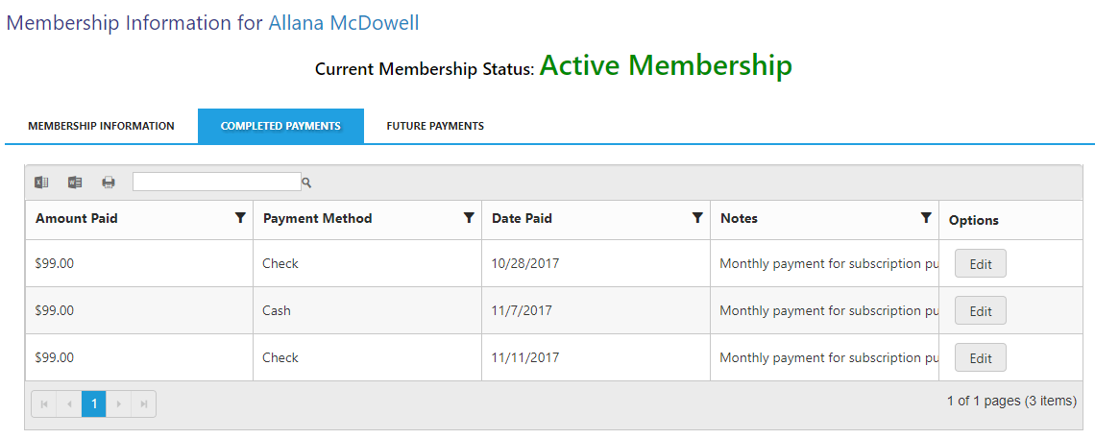
Task: Edit the 10/28/2017 check payment
Action: coord(980,264)
